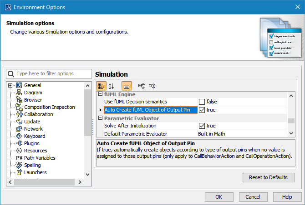Uncheck Solve After Initialization checkbox
305x205 pixels.
(x=202, y=126)
